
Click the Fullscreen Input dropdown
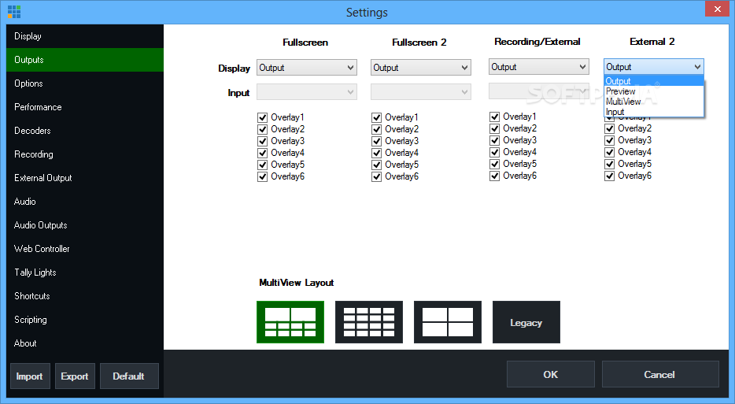click(x=307, y=92)
